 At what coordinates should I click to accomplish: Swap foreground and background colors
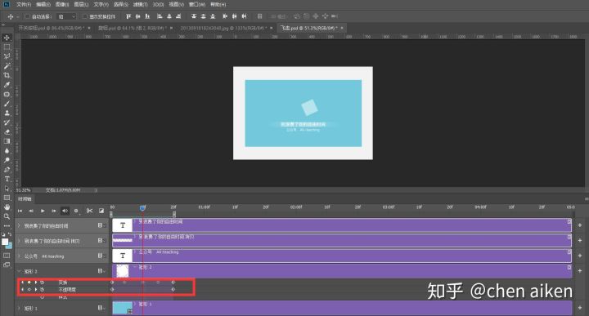tap(10, 234)
